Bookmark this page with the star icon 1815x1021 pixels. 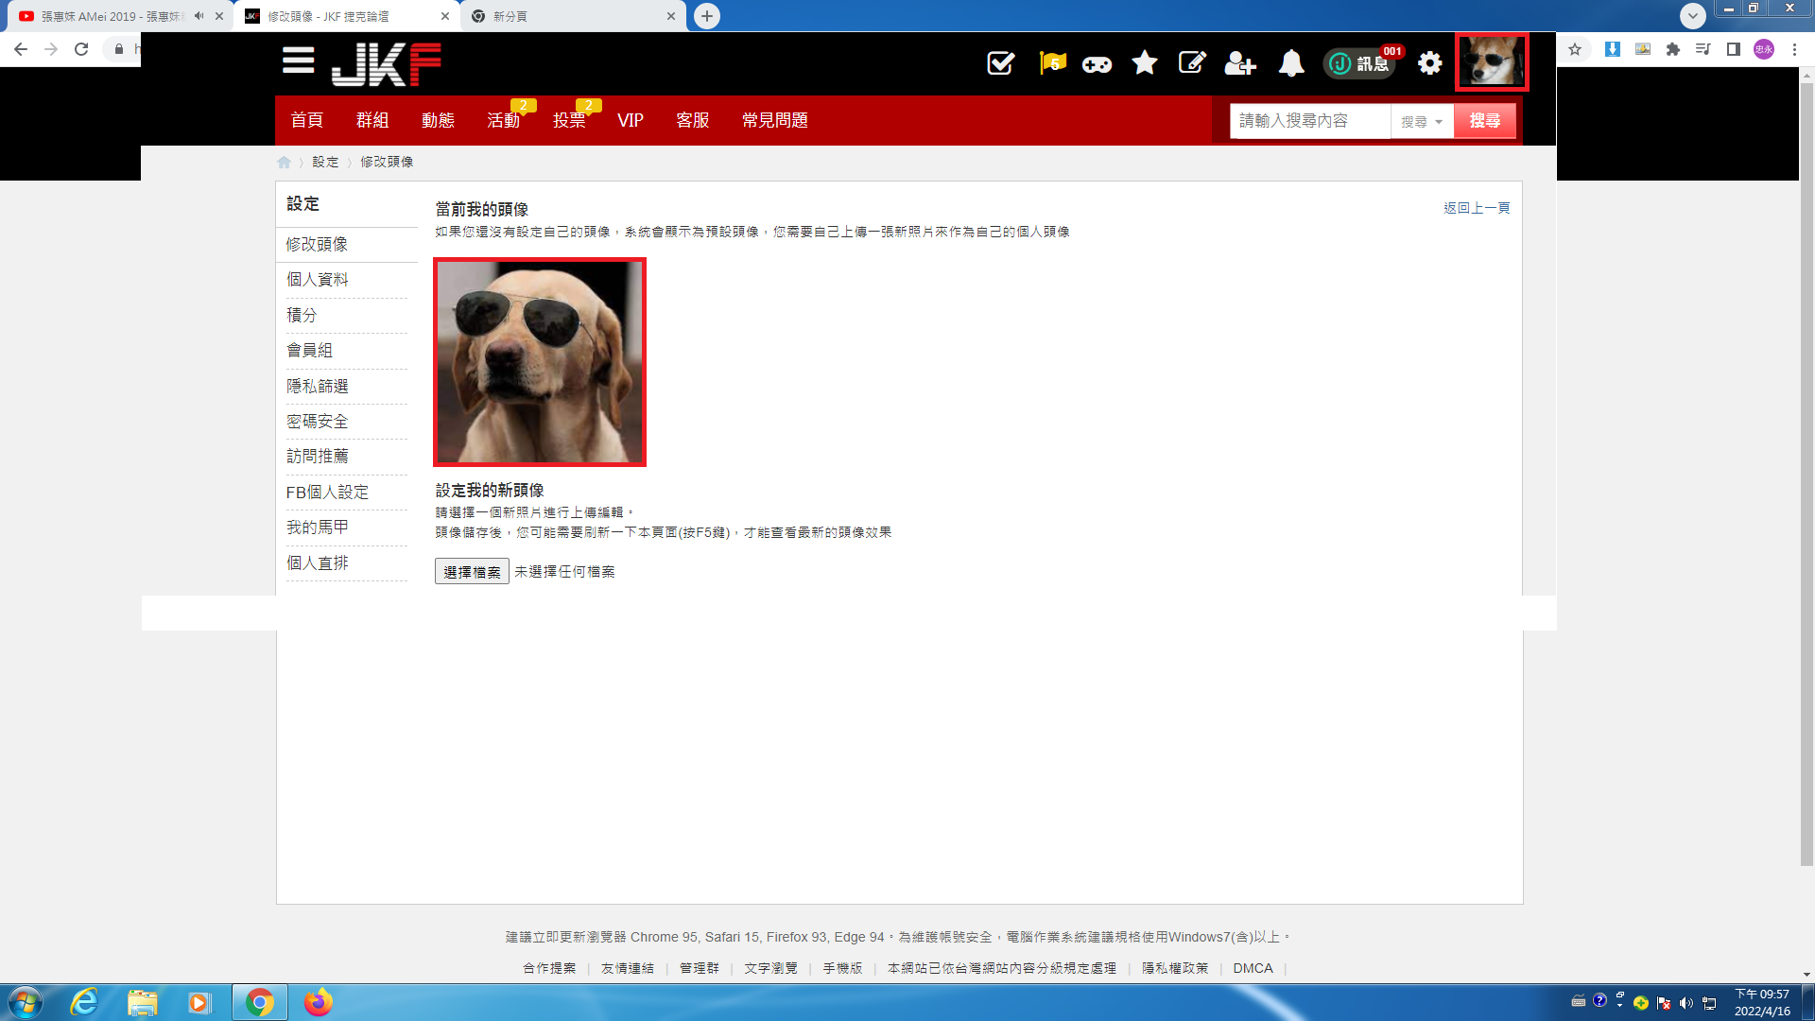(1575, 49)
